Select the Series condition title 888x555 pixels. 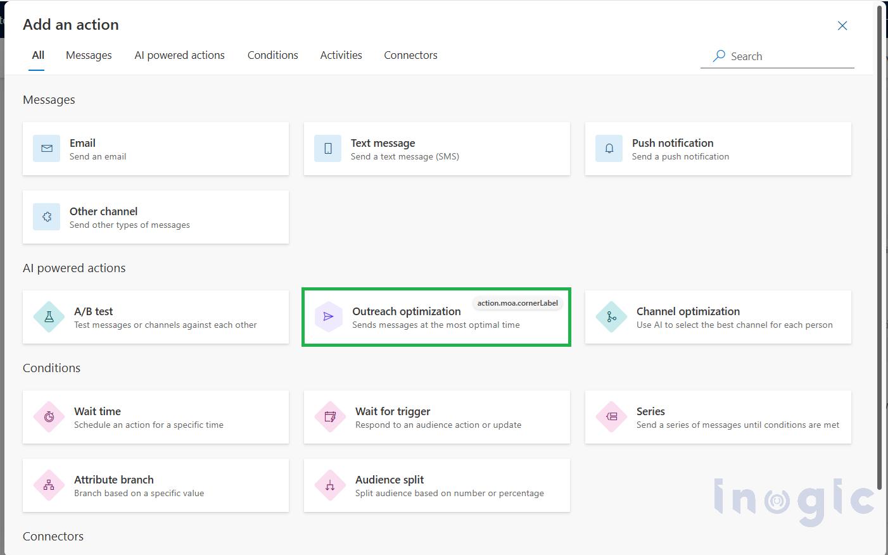[650, 411]
